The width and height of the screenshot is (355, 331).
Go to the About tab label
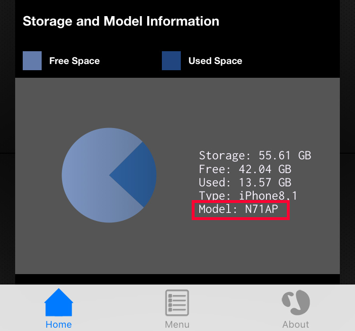296,324
